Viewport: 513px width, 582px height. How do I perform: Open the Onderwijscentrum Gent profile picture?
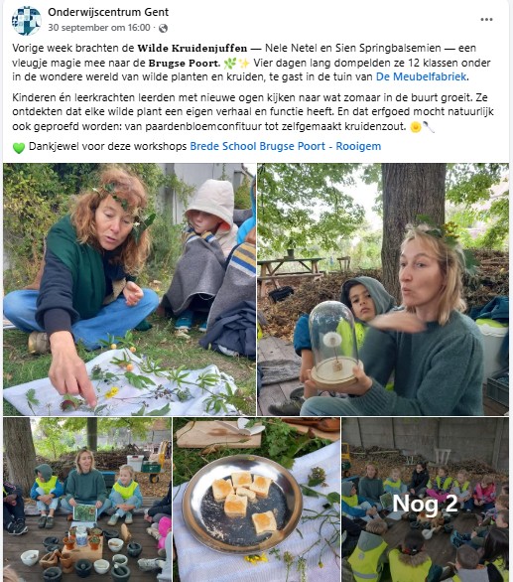(26, 21)
